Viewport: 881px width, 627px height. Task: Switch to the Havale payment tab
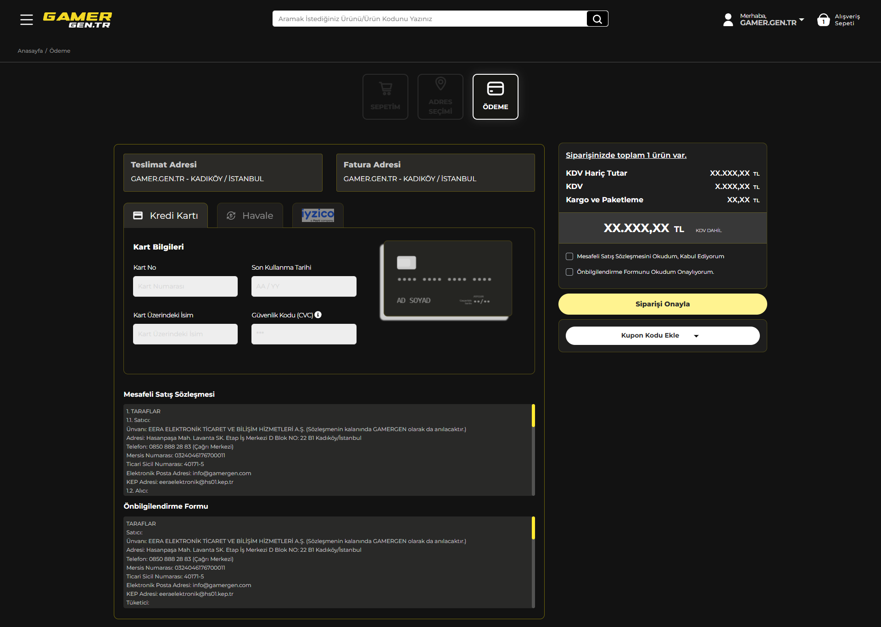(250, 216)
